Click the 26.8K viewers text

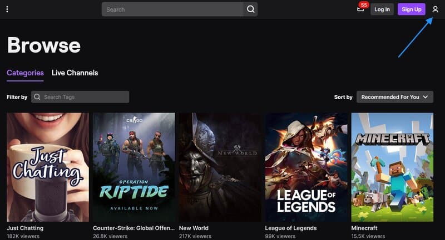click(x=110, y=236)
